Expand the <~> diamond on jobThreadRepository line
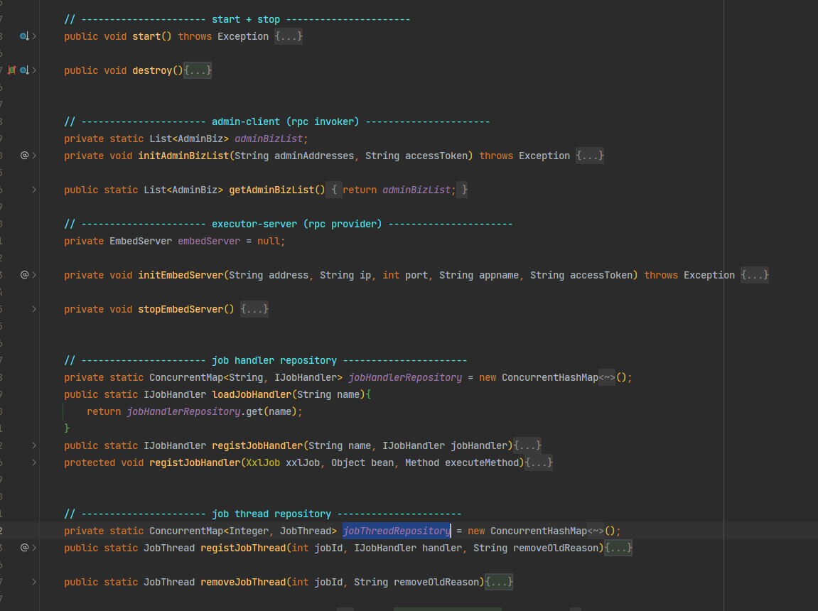The height and width of the screenshot is (611, 818). tap(596, 531)
